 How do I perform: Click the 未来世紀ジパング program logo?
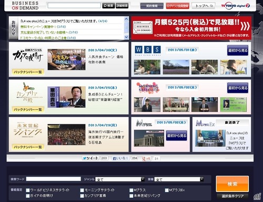point(28,130)
